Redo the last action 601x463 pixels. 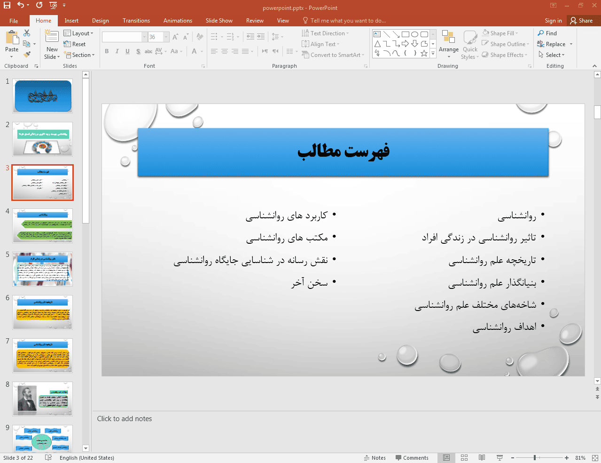pyautogui.click(x=39, y=5)
